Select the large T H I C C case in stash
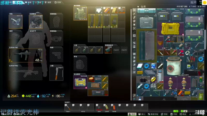 [x=146, y=46]
